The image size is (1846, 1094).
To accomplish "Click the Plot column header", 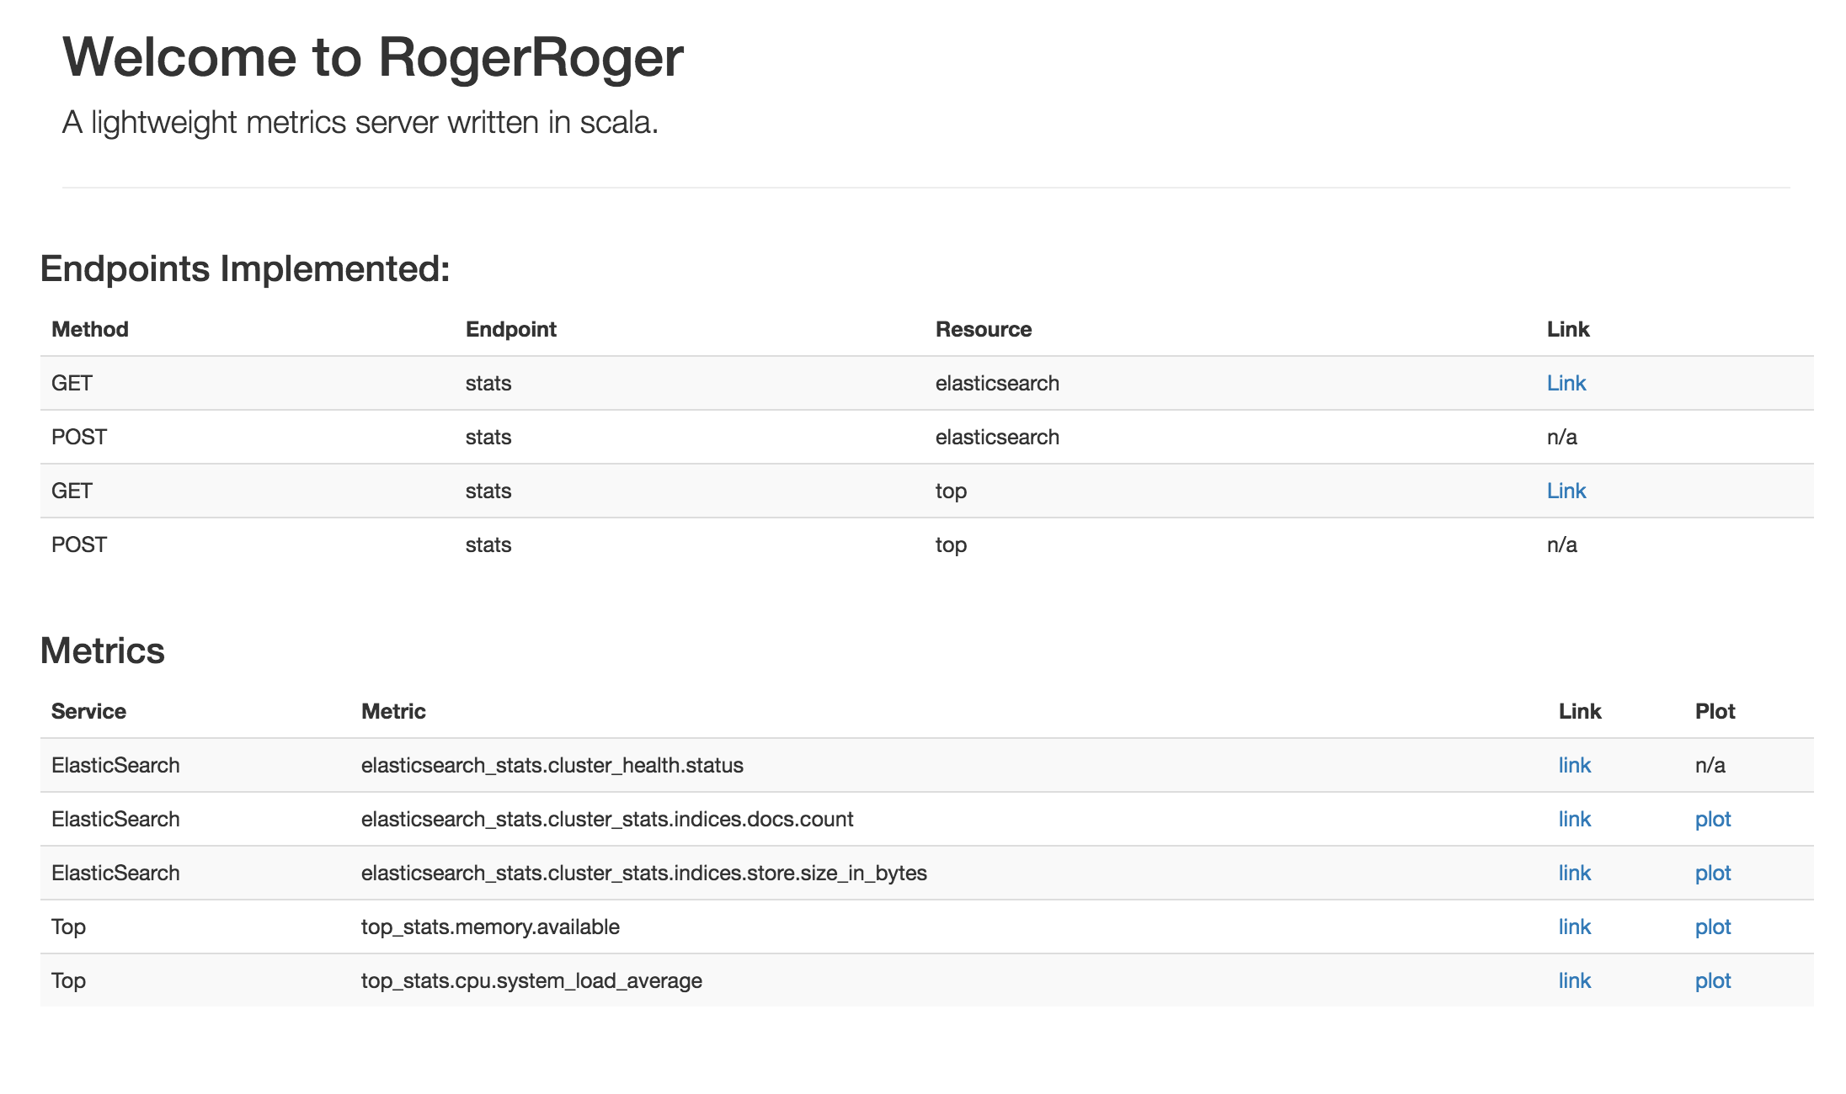I will pos(1715,711).
